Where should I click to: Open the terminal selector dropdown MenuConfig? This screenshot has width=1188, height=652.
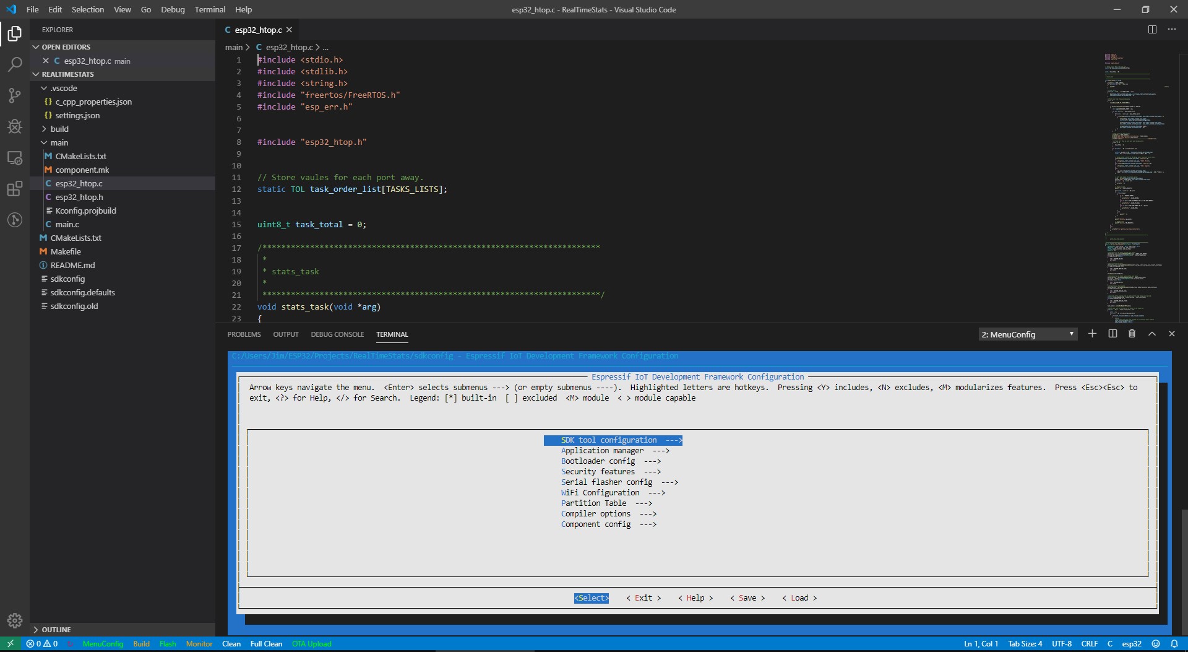(1028, 334)
